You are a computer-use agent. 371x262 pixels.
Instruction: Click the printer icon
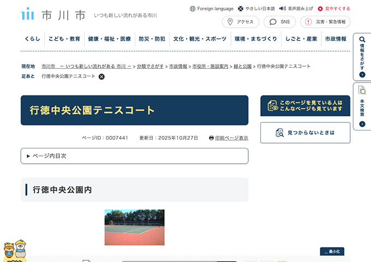click(x=211, y=138)
